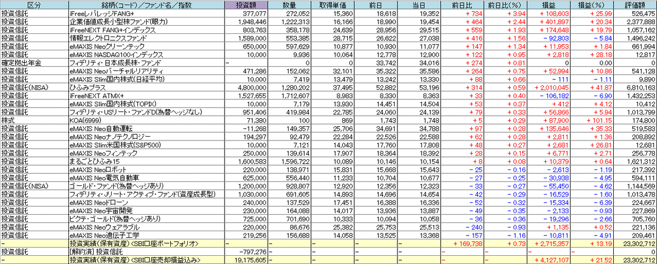
Task: Select the フィデリティ・USリート・ファンドD name cell
Action: (x=147, y=112)
